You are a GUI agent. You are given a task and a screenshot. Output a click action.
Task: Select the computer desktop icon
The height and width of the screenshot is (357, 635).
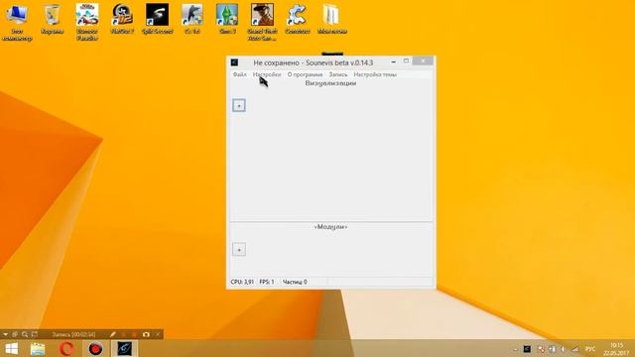pos(17,22)
